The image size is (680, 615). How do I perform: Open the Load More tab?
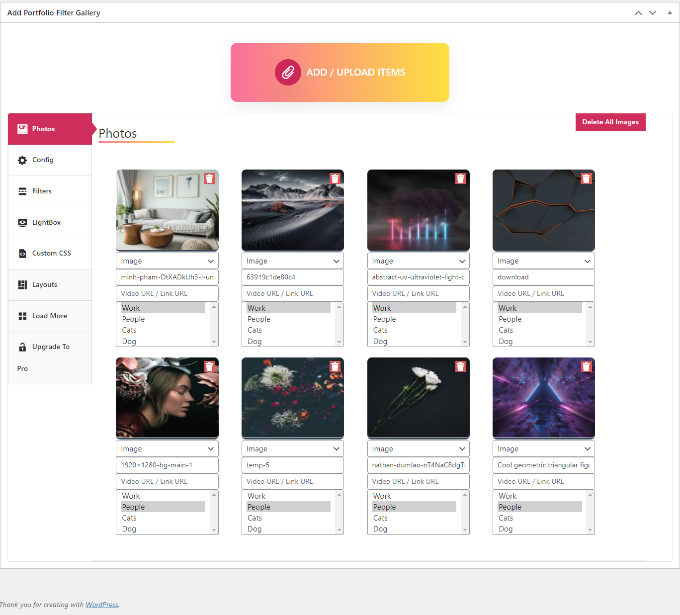pos(50,316)
